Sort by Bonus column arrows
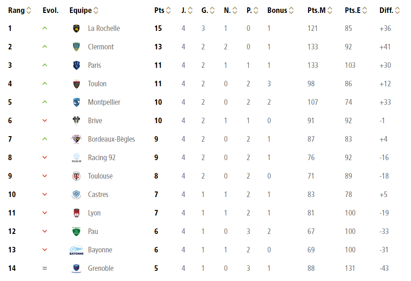The height and width of the screenshot is (281, 411). pos(292,11)
